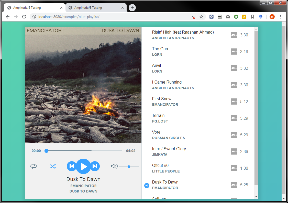Play the track Terrain by pg.lost
The image size is (288, 203).
pyautogui.click(x=179, y=118)
